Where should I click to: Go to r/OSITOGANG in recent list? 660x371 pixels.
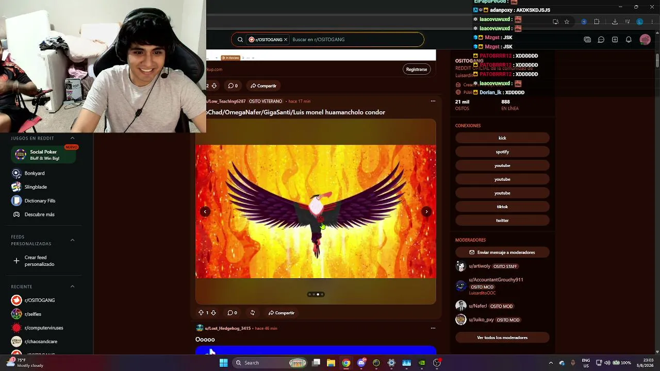40,300
